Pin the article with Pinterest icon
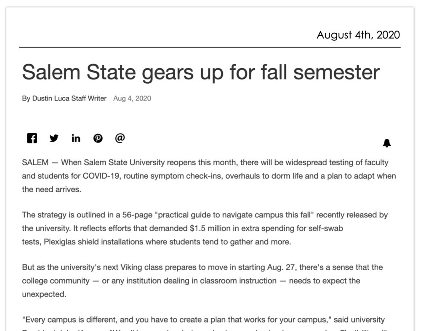This screenshot has width=421, height=331. 98,138
